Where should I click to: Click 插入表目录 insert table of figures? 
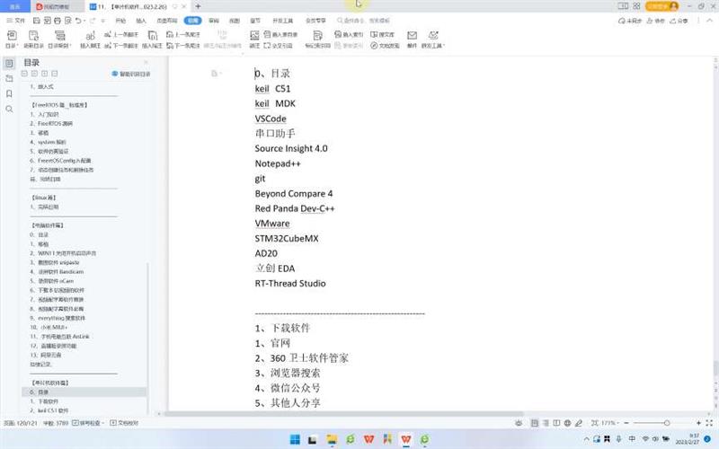pos(280,34)
